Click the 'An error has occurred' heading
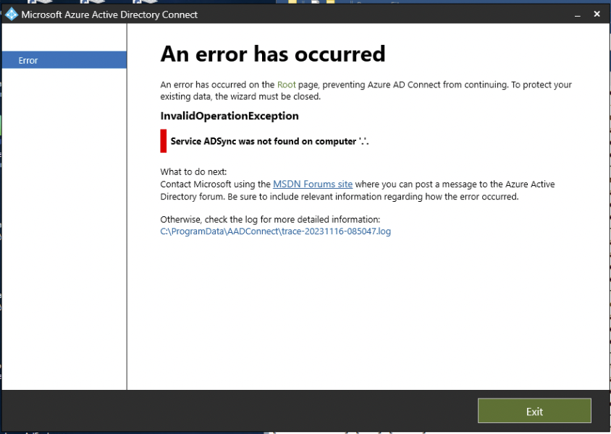The width and height of the screenshot is (611, 434). [x=273, y=54]
